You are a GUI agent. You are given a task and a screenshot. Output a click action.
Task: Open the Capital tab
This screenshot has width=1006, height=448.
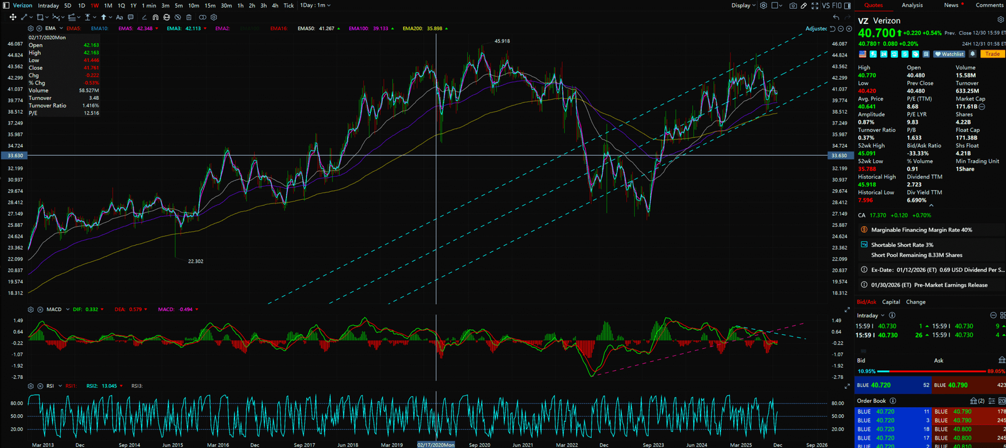click(x=891, y=302)
